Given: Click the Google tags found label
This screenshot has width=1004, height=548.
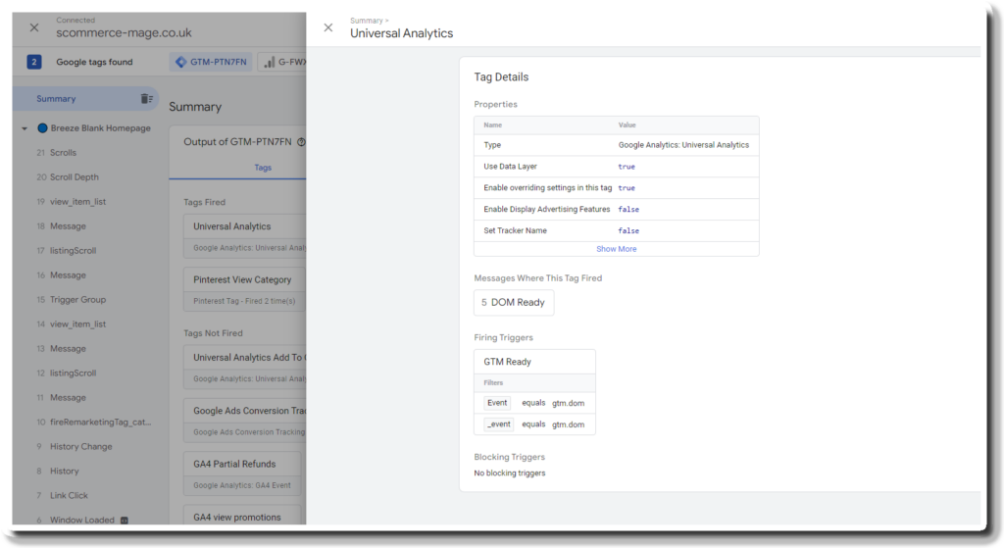Looking at the screenshot, I should (x=94, y=62).
